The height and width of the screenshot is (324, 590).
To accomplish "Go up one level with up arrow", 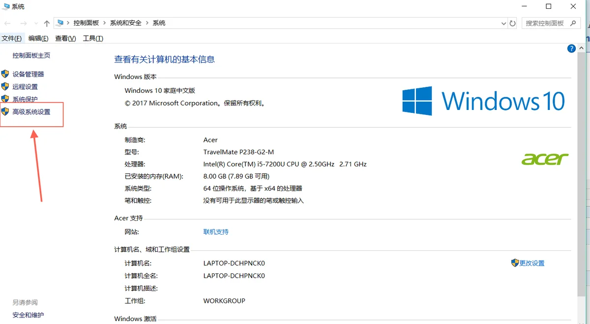I will (x=47, y=23).
